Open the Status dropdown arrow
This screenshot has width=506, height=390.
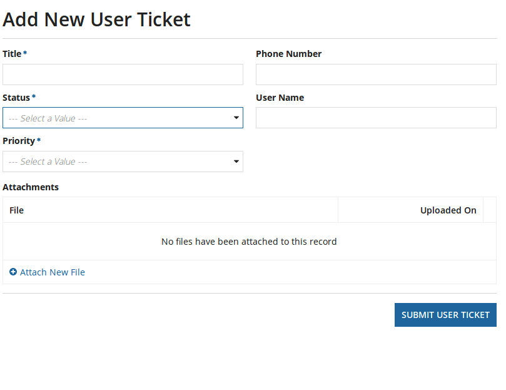point(236,118)
